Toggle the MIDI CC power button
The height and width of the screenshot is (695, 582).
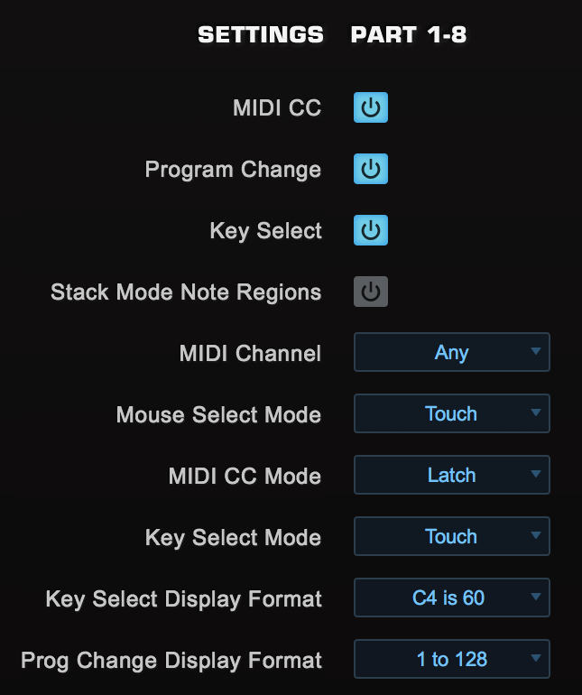click(370, 108)
